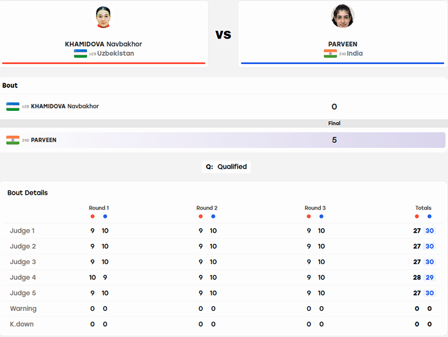Select KHAMIDOVA Navbakhor in the Bout list
The height and width of the screenshot is (337, 448).
(65, 106)
